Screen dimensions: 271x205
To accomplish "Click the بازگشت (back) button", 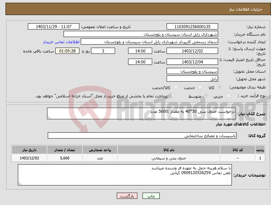I will [127, 196].
